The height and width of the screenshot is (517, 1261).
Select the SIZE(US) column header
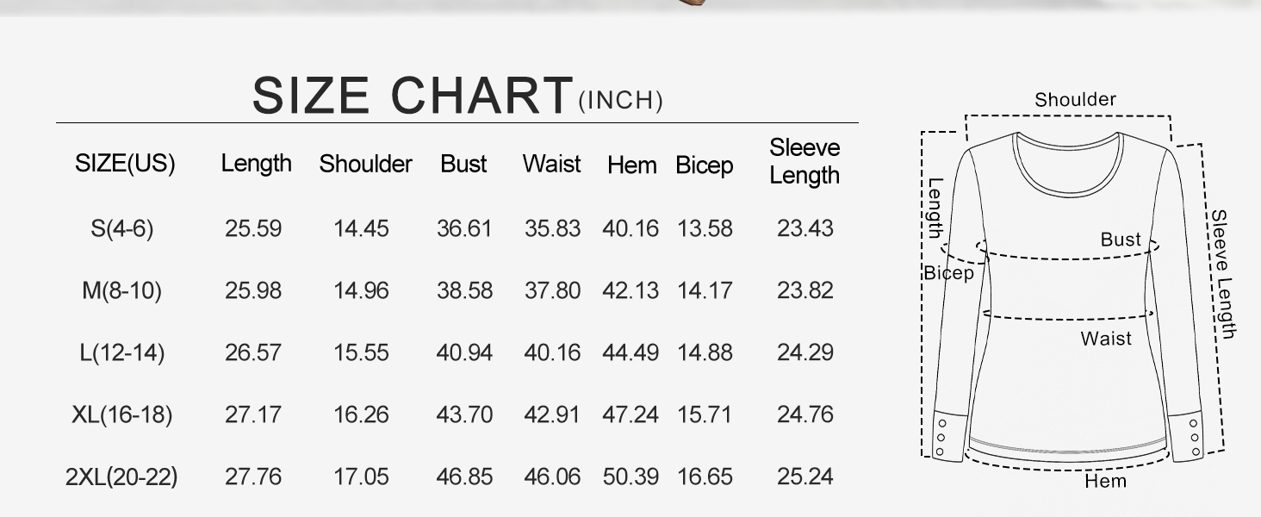[x=125, y=164]
